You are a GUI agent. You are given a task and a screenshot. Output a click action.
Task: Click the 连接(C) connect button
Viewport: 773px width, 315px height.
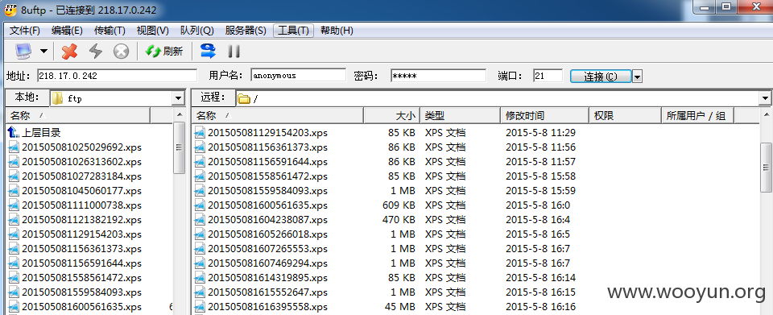coord(601,77)
